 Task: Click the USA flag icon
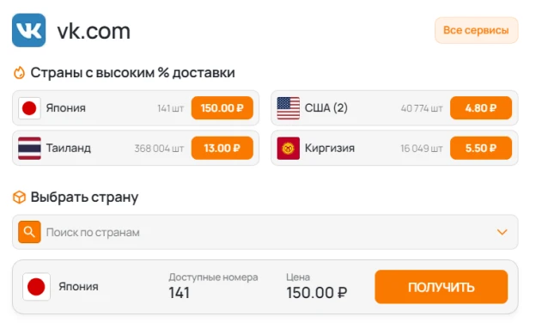288,108
